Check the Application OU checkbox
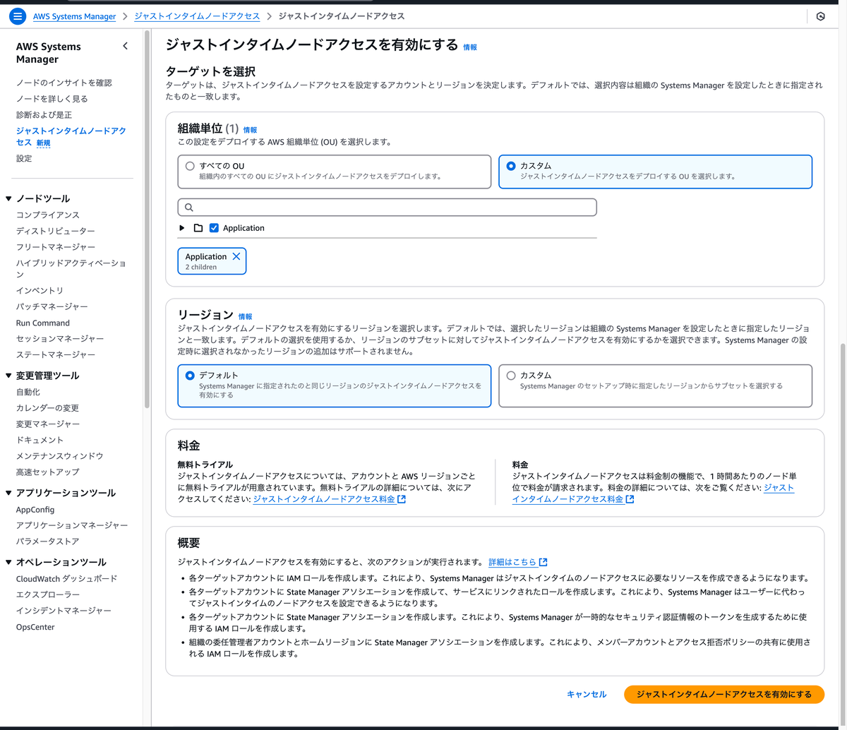The height and width of the screenshot is (730, 847). click(x=214, y=228)
